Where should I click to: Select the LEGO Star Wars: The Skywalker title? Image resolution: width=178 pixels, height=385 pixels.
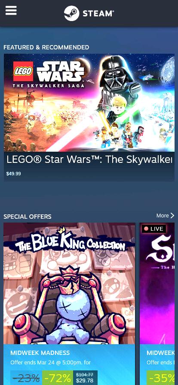(x=89, y=159)
